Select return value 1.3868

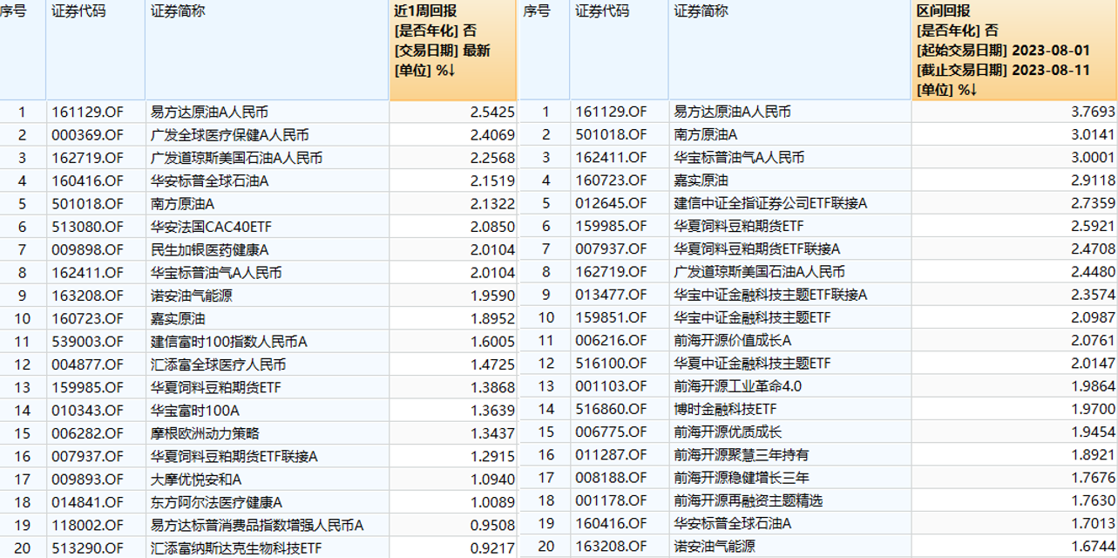click(491, 387)
